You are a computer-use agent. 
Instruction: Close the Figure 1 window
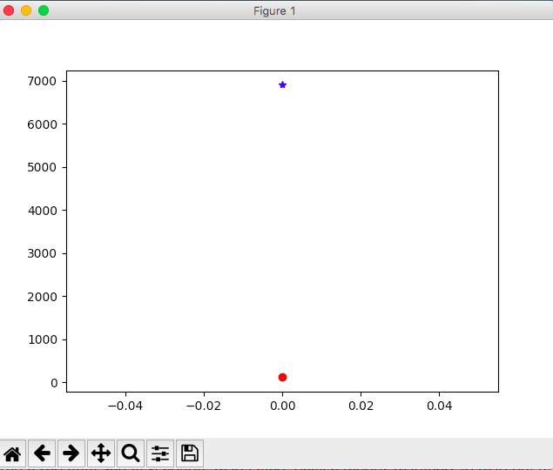coord(9,10)
